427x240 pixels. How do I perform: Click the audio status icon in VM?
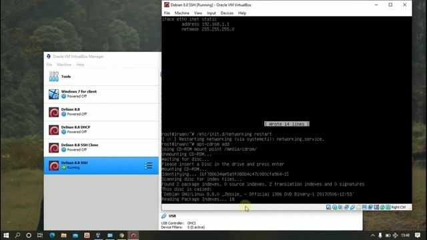(x=340, y=207)
